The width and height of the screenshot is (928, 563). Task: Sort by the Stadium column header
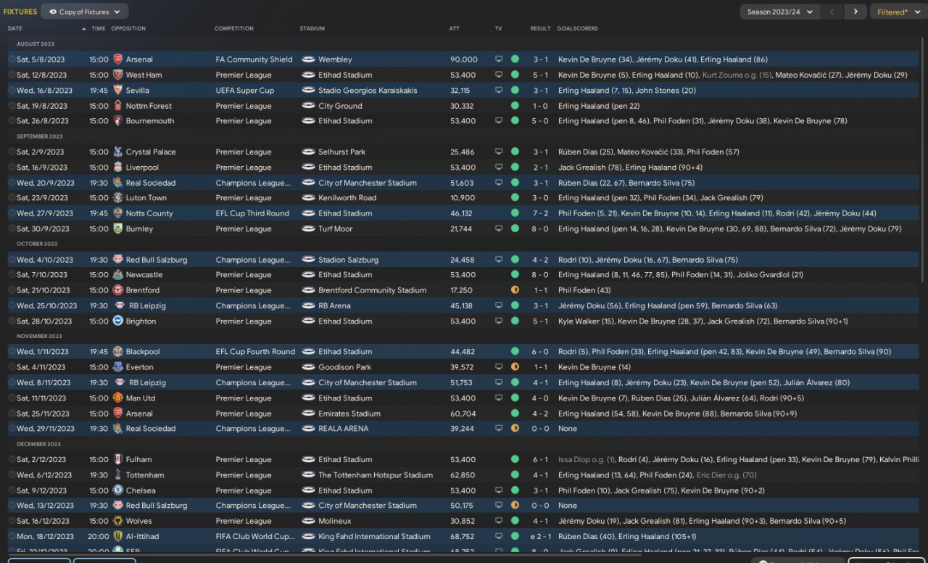tap(312, 29)
